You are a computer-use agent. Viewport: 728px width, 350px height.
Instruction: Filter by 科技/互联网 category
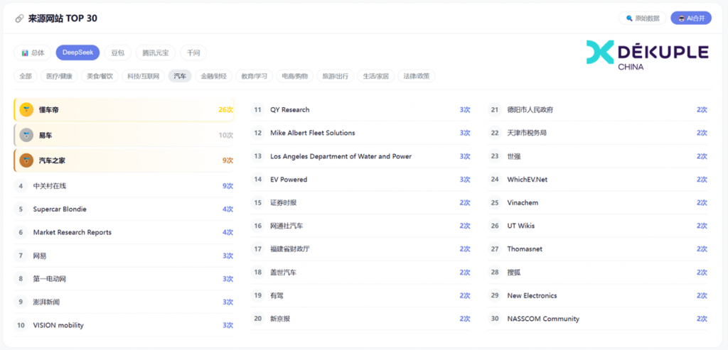click(x=144, y=76)
